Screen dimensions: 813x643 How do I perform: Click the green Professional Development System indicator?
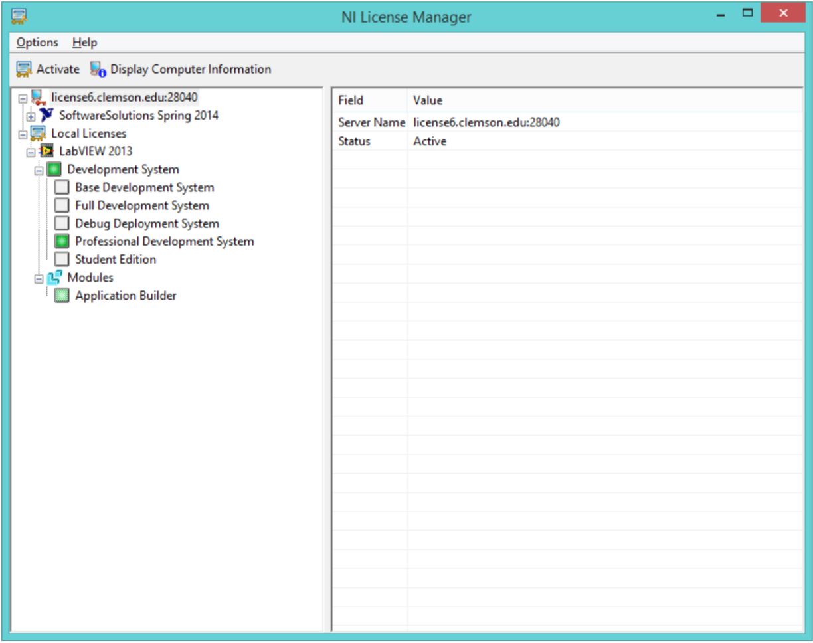62,241
